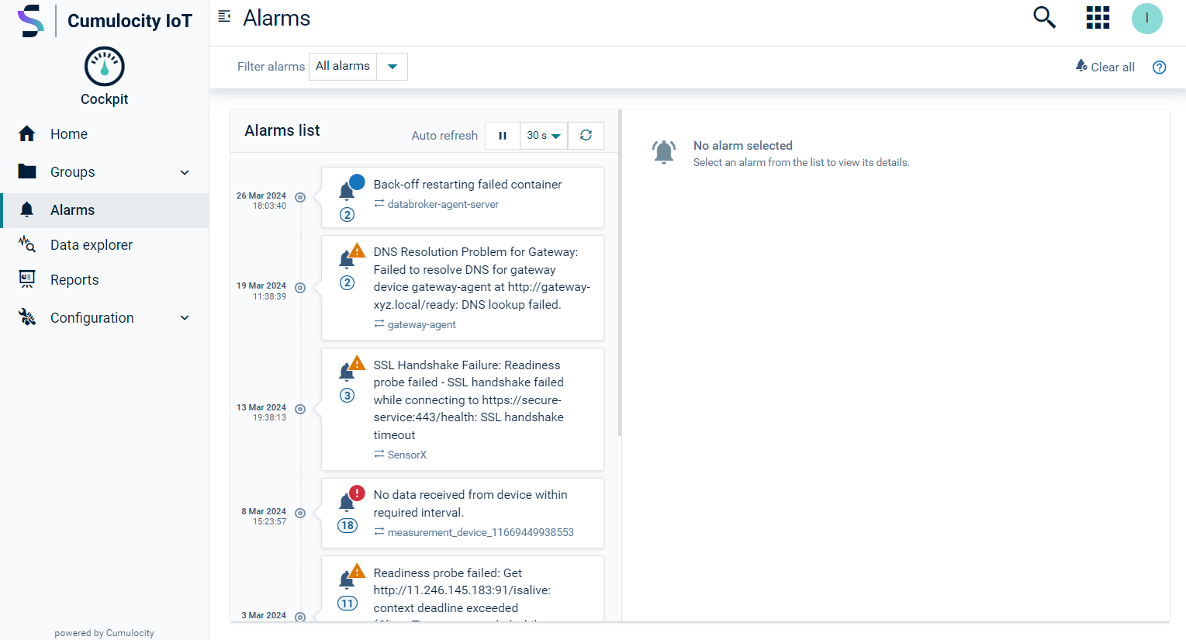Screen dimensions: 1186x640
Task: Click timeline marker for 26 Mar 2024
Action: point(300,197)
